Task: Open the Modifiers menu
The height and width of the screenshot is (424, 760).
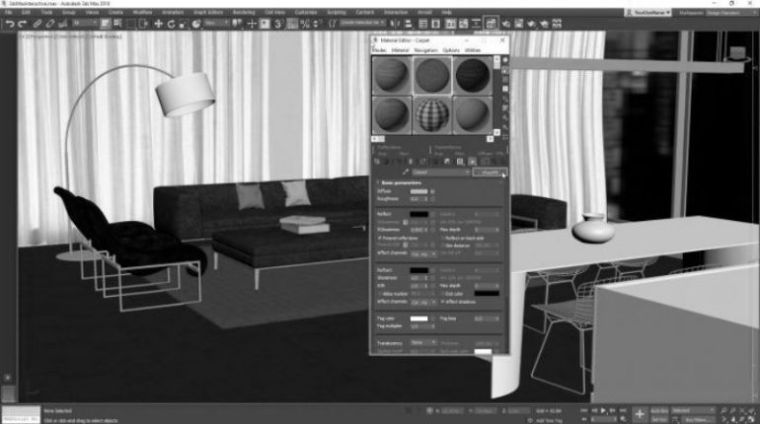Action: tap(142, 12)
